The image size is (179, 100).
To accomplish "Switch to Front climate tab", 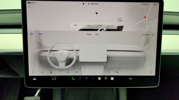I will [x=89, y=34].
